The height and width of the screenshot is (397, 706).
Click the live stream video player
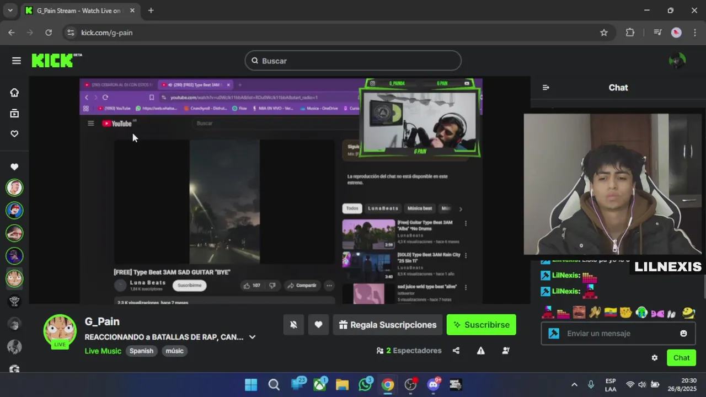280,190
